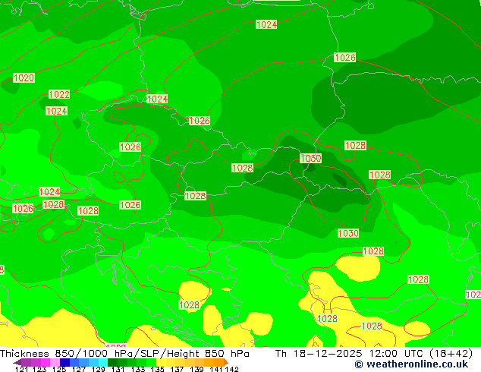Pick the first yellow legend swatch at 135

161,362
